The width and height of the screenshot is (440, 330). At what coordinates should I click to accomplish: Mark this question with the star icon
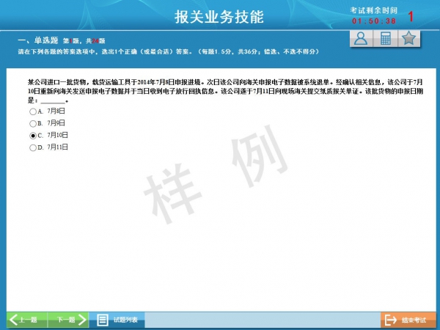coord(409,39)
